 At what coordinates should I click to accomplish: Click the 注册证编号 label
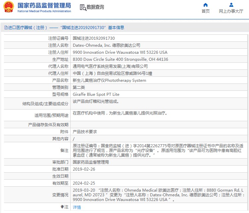tap(58, 38)
